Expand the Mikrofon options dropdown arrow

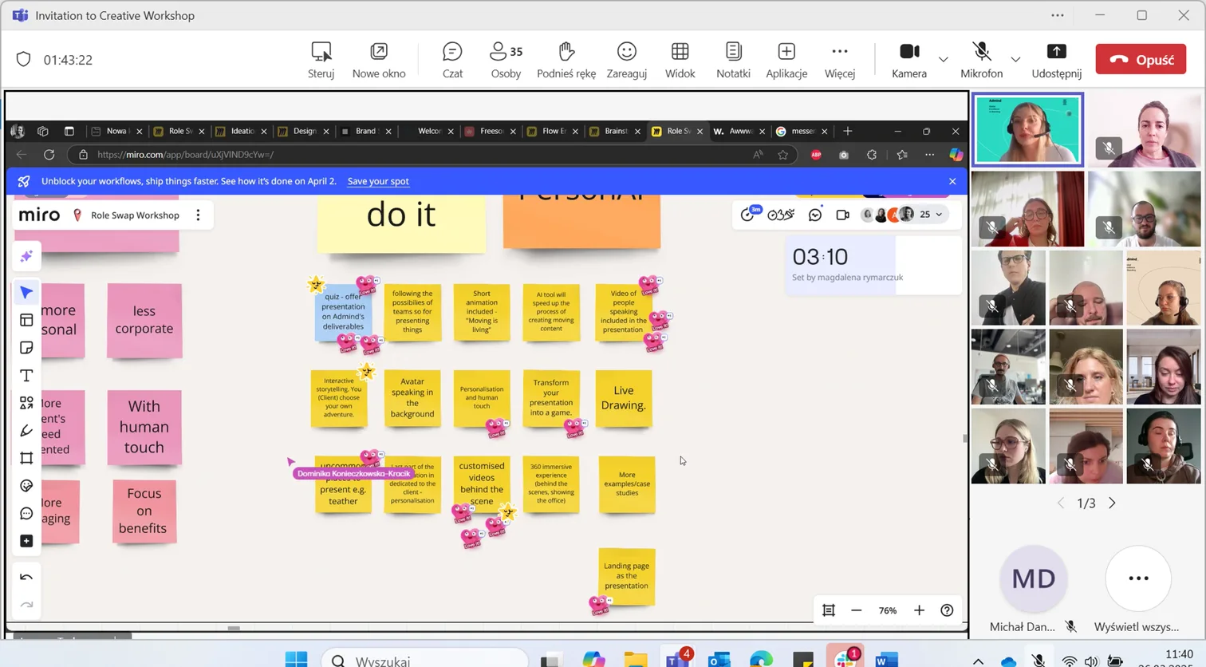(x=1015, y=60)
